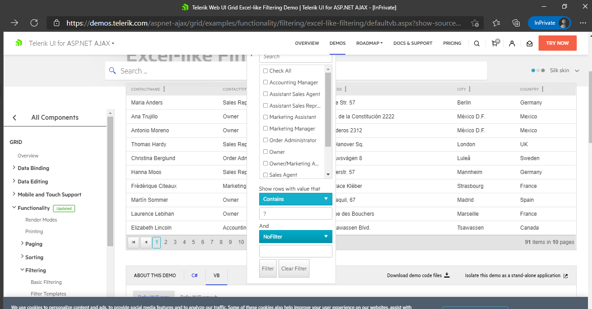Click the sidebar tree scrollbar thumb
The image size is (592, 309).
coord(110,182)
